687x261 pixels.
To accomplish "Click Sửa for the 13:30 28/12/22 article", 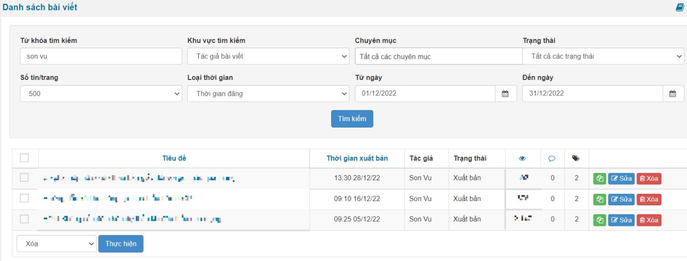I will click(x=621, y=178).
